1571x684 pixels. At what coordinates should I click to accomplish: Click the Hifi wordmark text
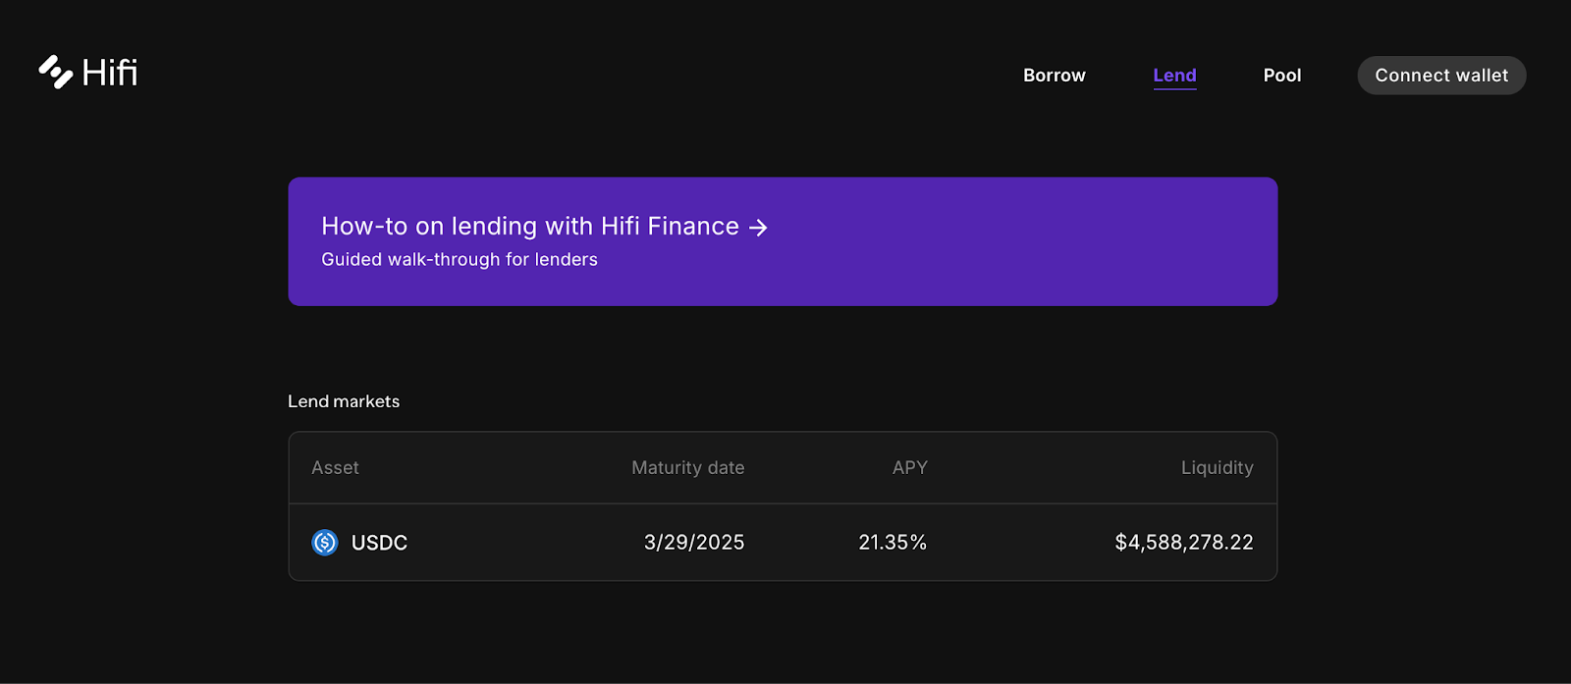point(110,73)
